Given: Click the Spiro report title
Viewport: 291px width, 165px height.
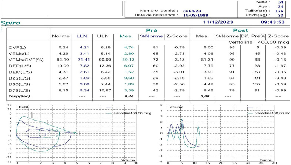Looking at the screenshot, I should click(x=11, y=23).
